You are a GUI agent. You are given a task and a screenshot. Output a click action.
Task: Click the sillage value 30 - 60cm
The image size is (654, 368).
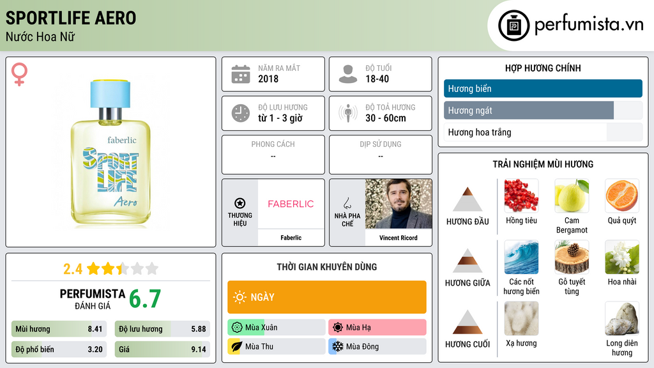click(385, 118)
